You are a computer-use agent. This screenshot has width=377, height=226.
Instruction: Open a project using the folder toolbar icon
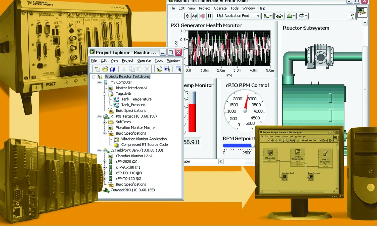pos(105,69)
